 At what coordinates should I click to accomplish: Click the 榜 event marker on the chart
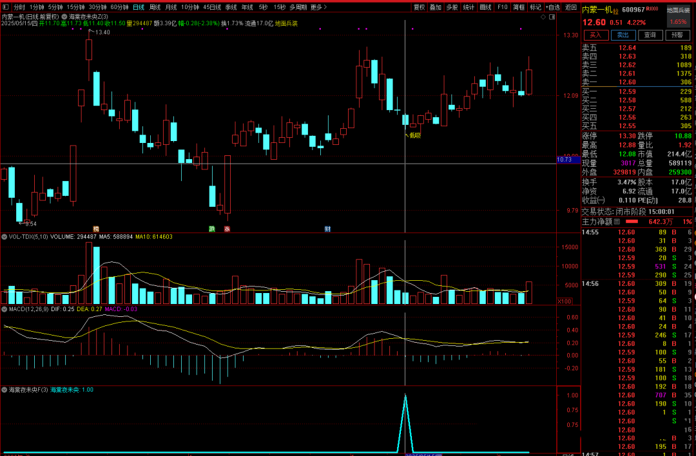tap(96, 229)
